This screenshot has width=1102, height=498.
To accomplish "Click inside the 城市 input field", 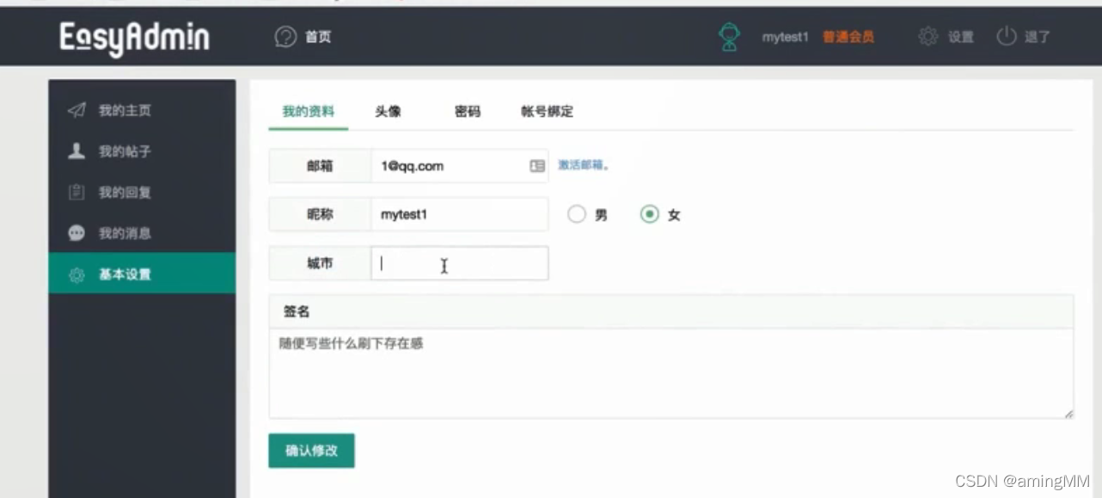I will 459,263.
